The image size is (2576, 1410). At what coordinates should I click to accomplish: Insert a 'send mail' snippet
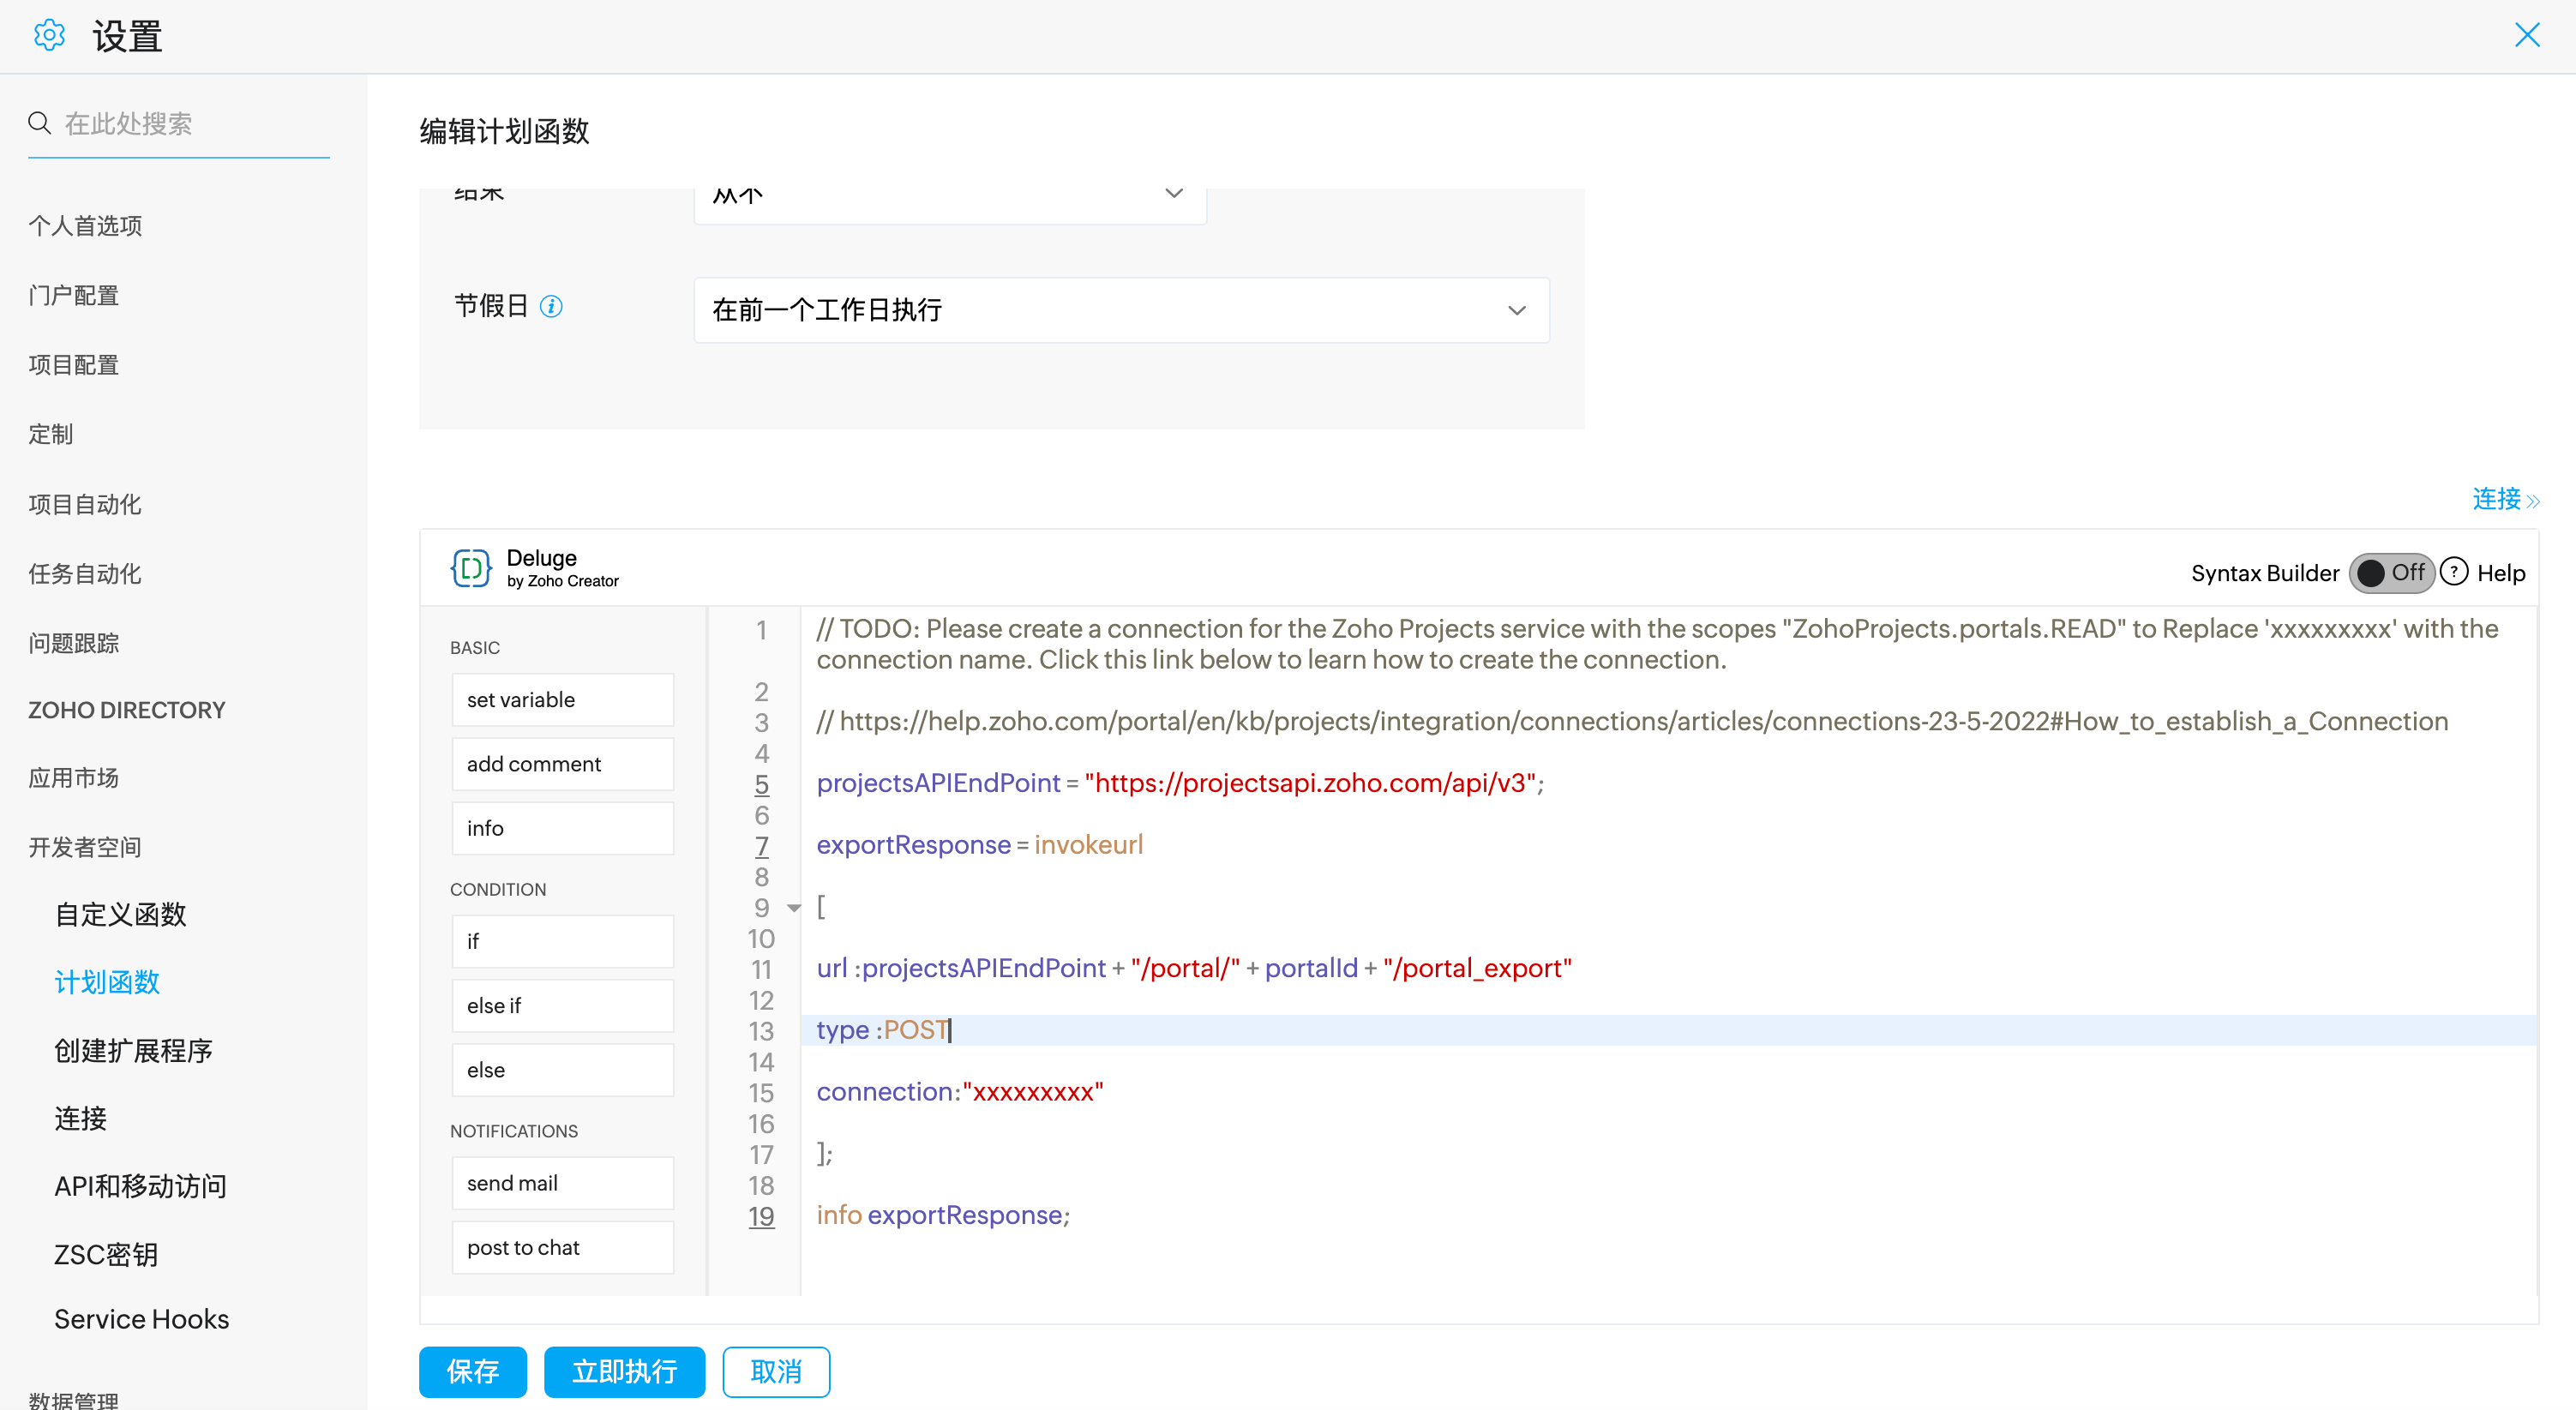[x=562, y=1183]
